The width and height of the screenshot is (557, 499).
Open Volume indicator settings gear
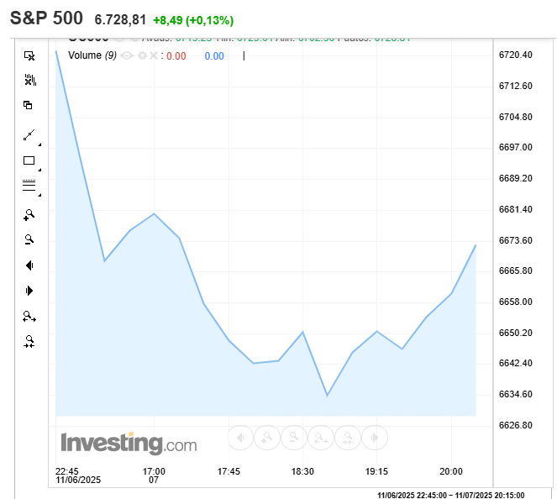click(141, 55)
